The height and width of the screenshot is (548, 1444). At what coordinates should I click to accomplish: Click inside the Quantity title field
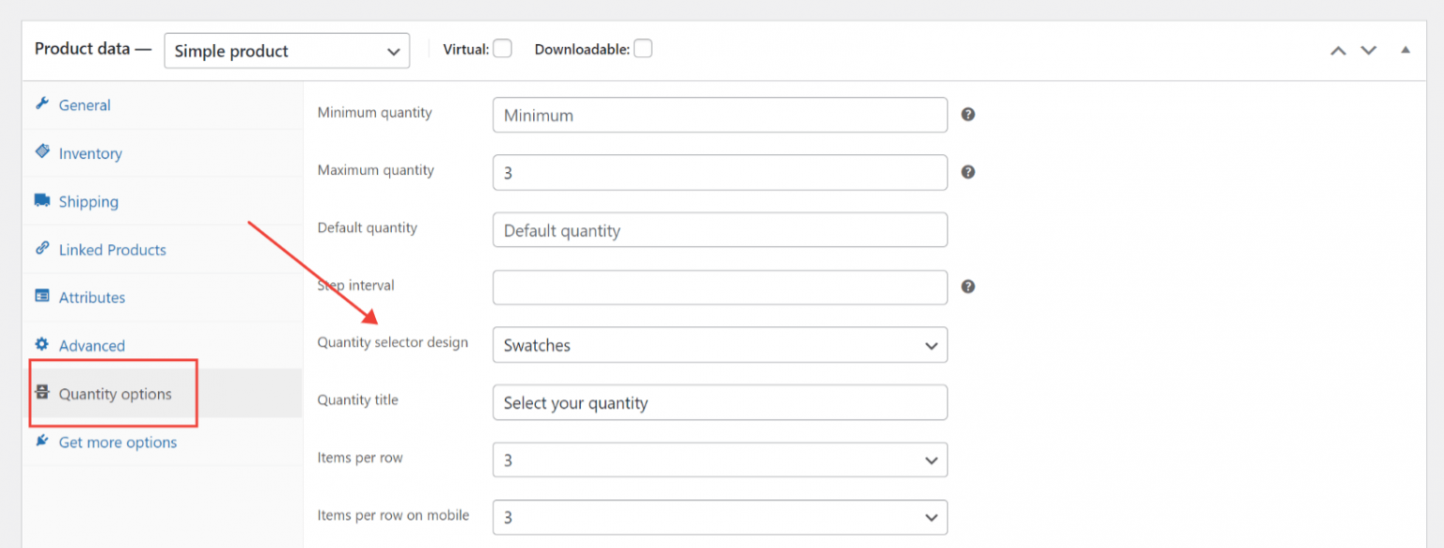[x=719, y=402]
